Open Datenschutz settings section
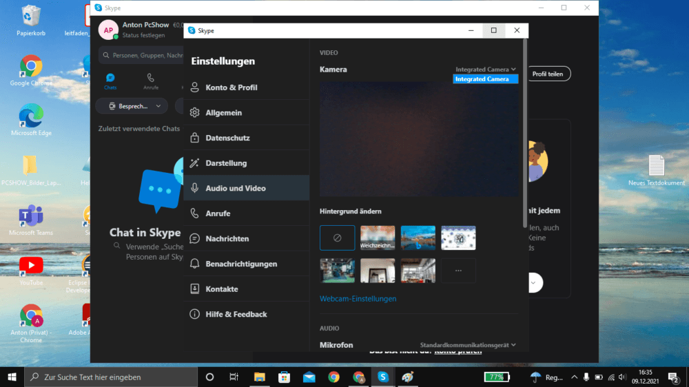689x387 pixels. pyautogui.click(x=247, y=138)
